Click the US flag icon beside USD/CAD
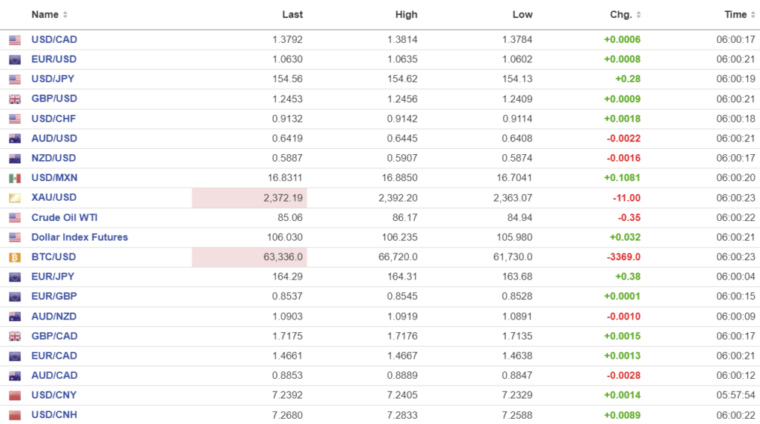 (x=15, y=40)
